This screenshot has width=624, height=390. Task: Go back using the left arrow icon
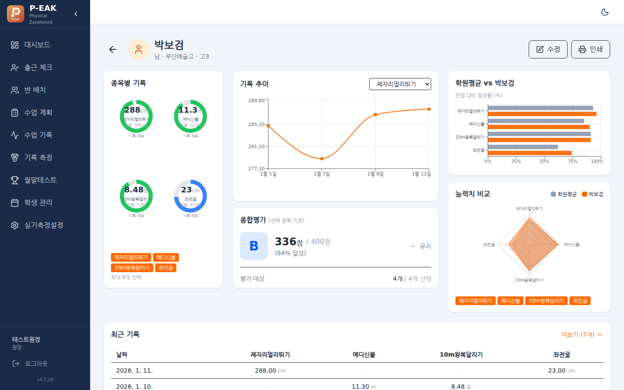tap(113, 49)
